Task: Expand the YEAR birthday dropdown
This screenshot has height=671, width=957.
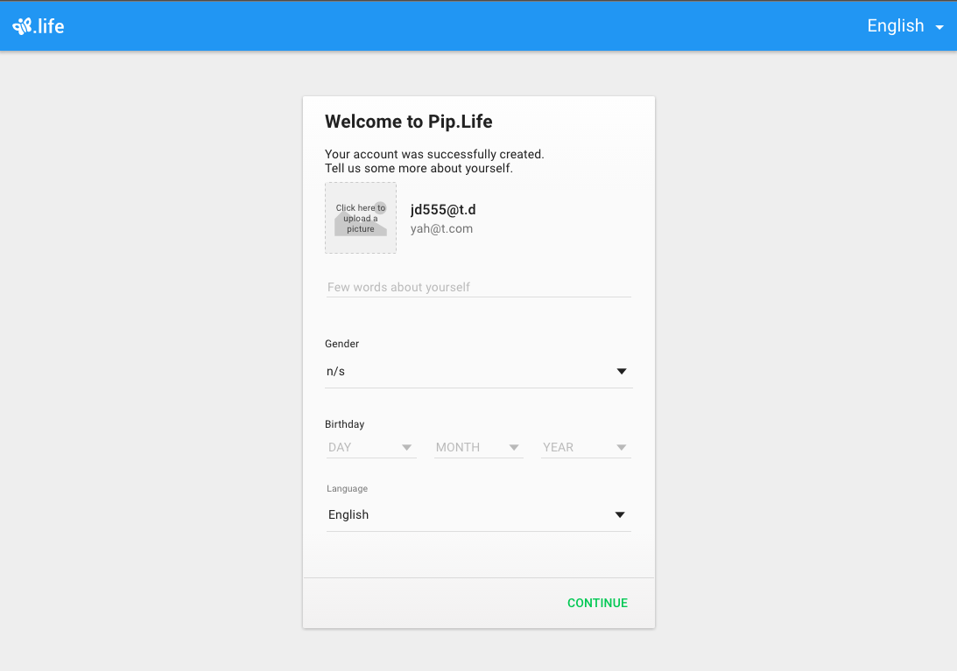Action: (x=586, y=447)
